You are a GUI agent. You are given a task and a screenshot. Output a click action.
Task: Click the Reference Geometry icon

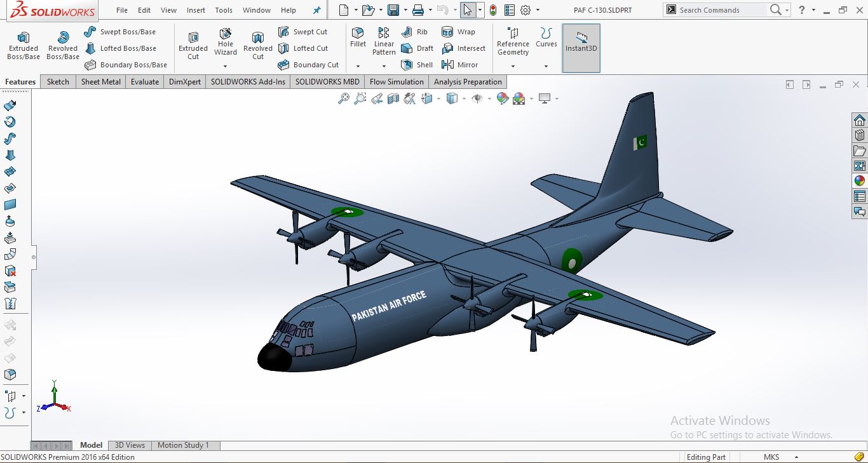point(513,41)
